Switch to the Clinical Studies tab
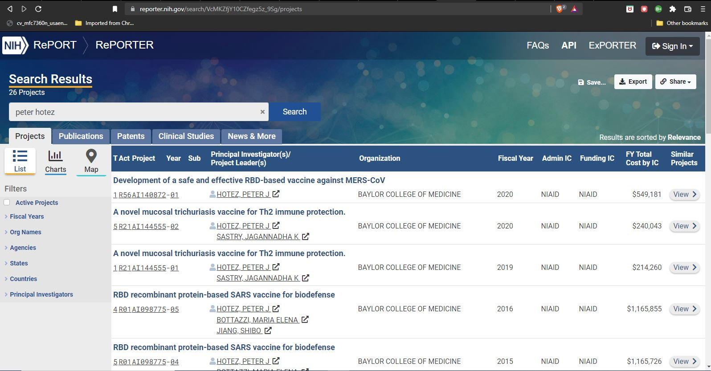This screenshot has height=371, width=711. [x=186, y=136]
